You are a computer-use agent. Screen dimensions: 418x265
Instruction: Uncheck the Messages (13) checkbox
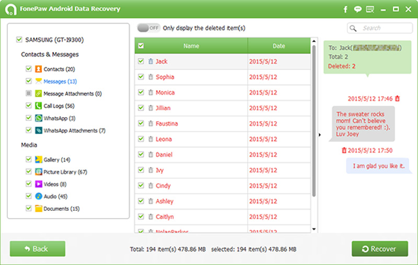(x=29, y=81)
